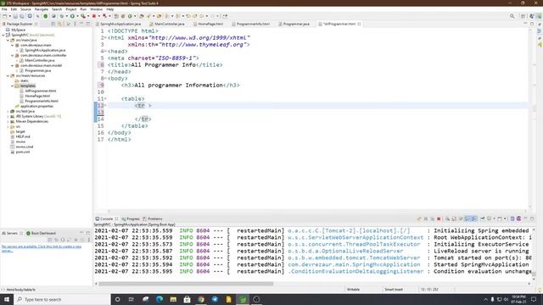This screenshot has width=543, height=305.
Task: Expand Maven Dependencies node
Action: [x=8, y=121]
